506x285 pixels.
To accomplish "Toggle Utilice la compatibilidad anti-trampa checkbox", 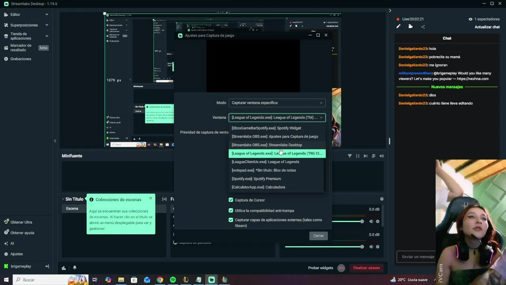I will point(231,211).
